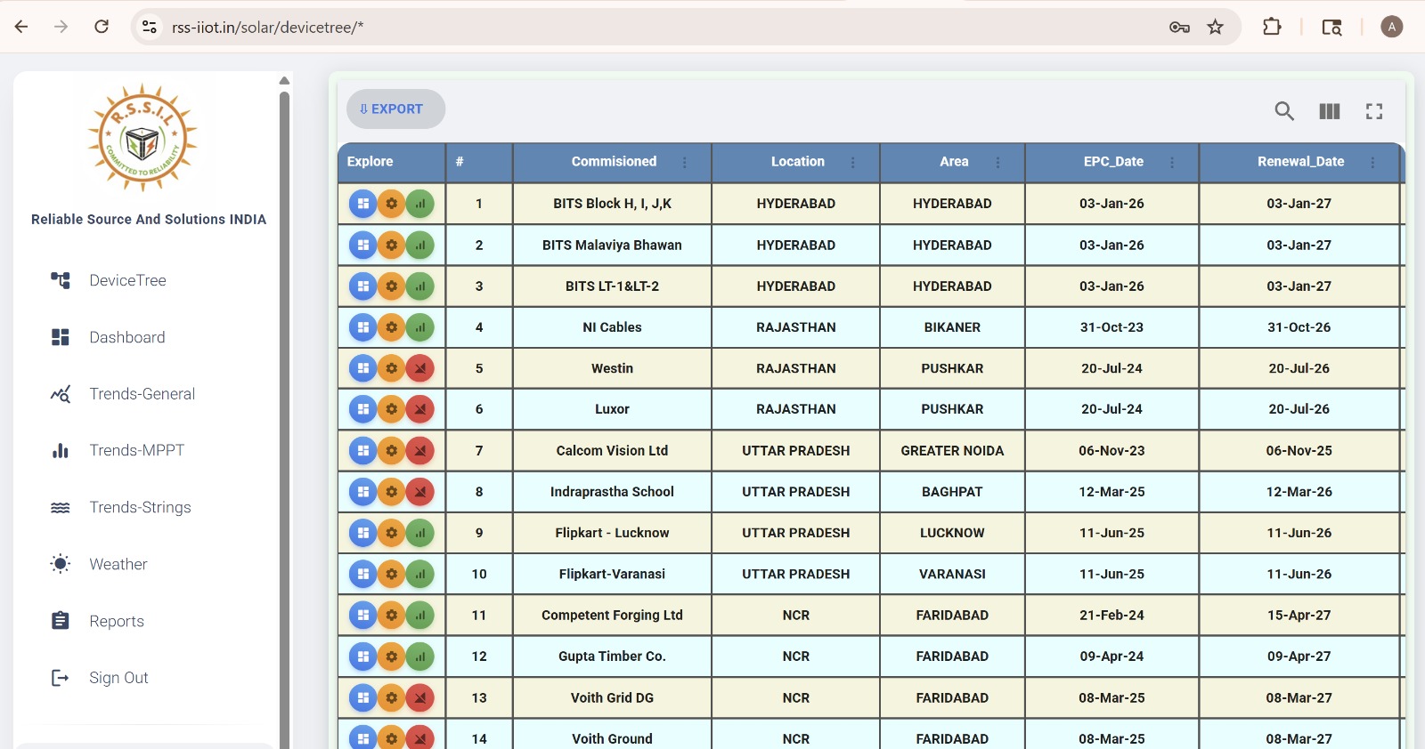Select the 'LUCKNOW' area cell
The width and height of the screenshot is (1425, 749).
(x=952, y=533)
